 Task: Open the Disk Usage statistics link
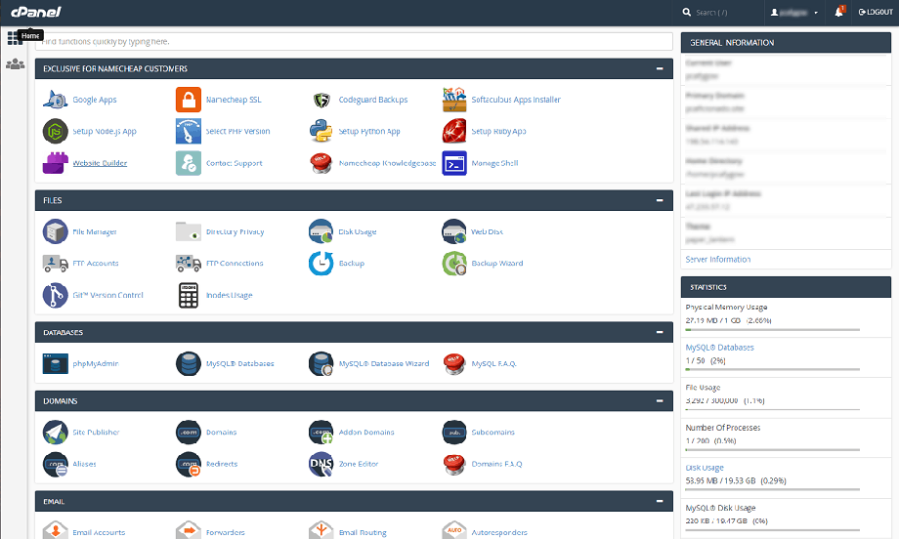coord(705,468)
